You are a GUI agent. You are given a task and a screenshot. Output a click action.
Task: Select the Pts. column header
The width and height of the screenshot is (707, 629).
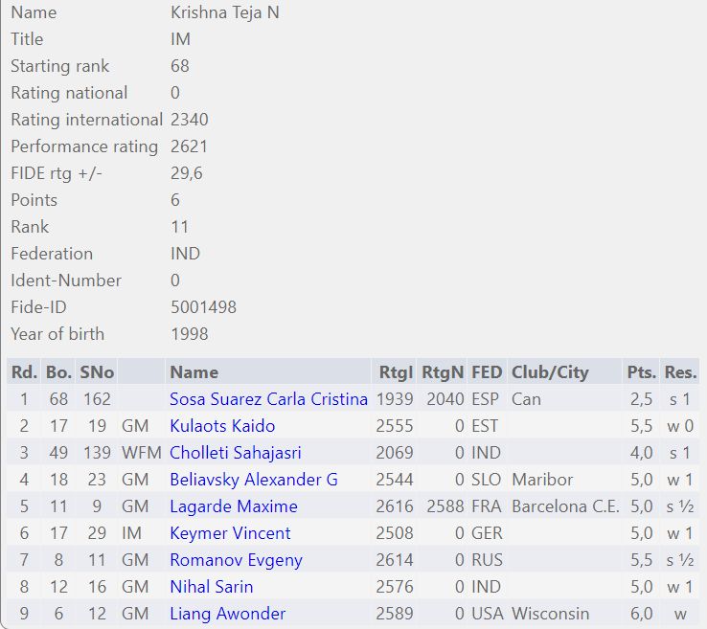pos(641,372)
